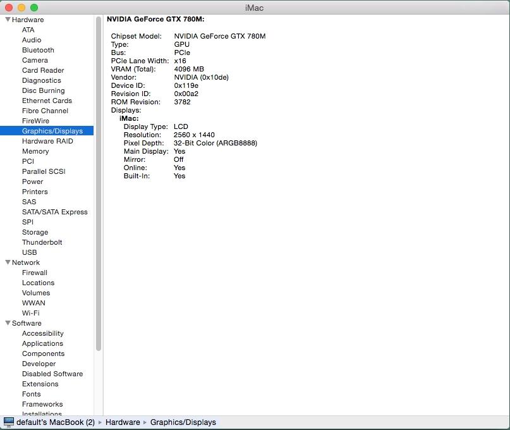Select the USB sidebar item
This screenshot has height=430, width=510.
(29, 252)
